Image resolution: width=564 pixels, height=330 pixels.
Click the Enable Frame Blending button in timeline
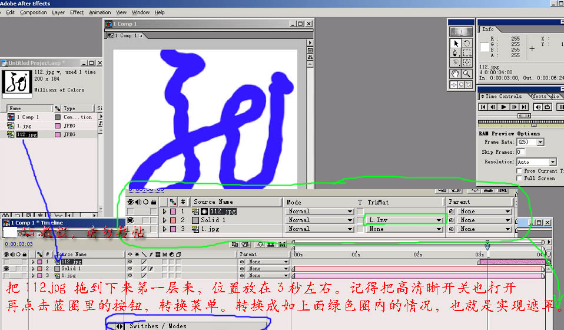[x=270, y=245]
